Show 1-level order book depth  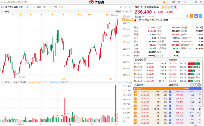(192, 85)
